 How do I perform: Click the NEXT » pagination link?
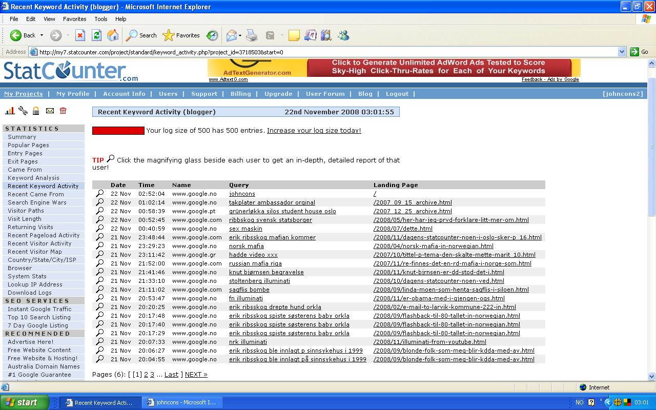point(196,375)
